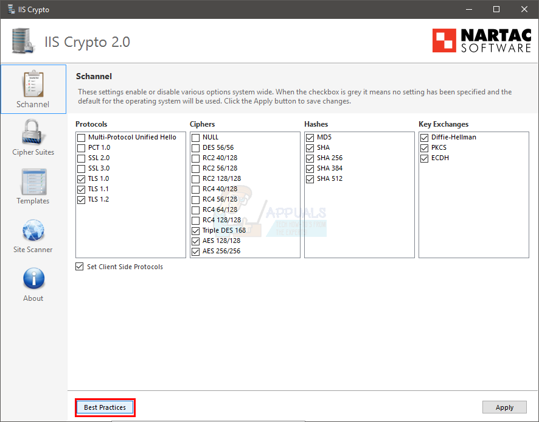Enable RC2 40/128 cipher
This screenshot has width=539, height=422.
click(x=196, y=158)
